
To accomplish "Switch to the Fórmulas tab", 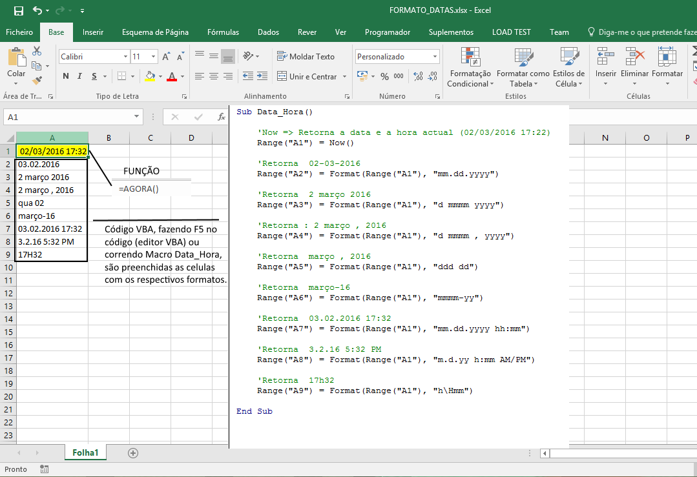I will (x=223, y=32).
